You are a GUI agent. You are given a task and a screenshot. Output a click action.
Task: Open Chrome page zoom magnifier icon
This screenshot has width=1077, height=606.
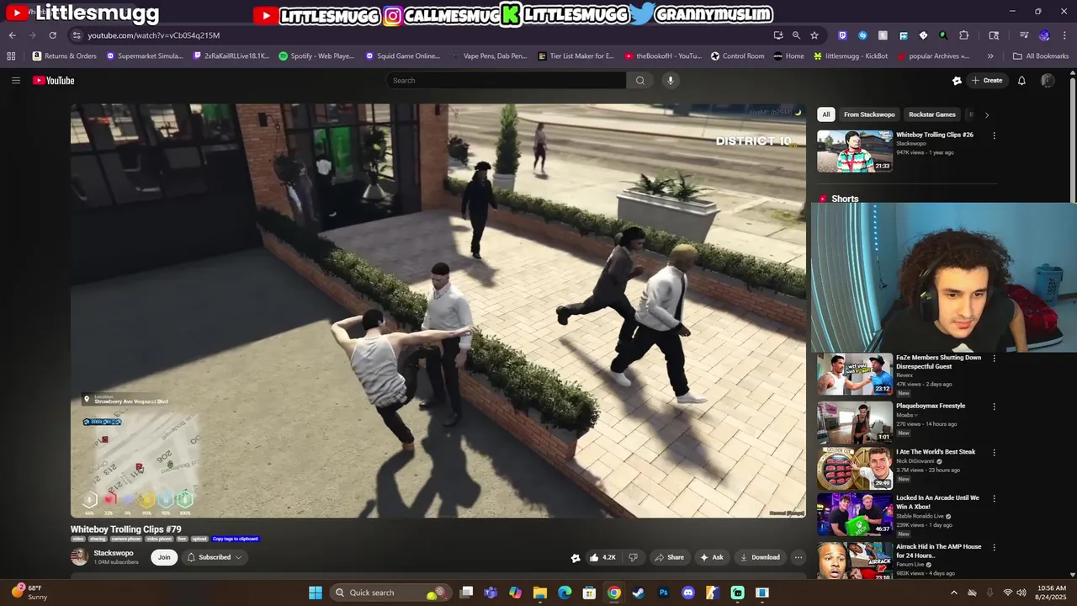796,35
